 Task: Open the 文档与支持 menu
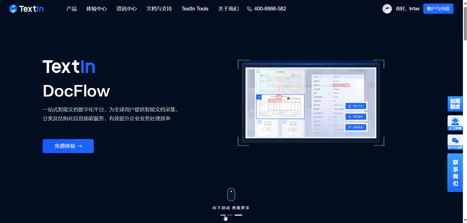pos(159,9)
